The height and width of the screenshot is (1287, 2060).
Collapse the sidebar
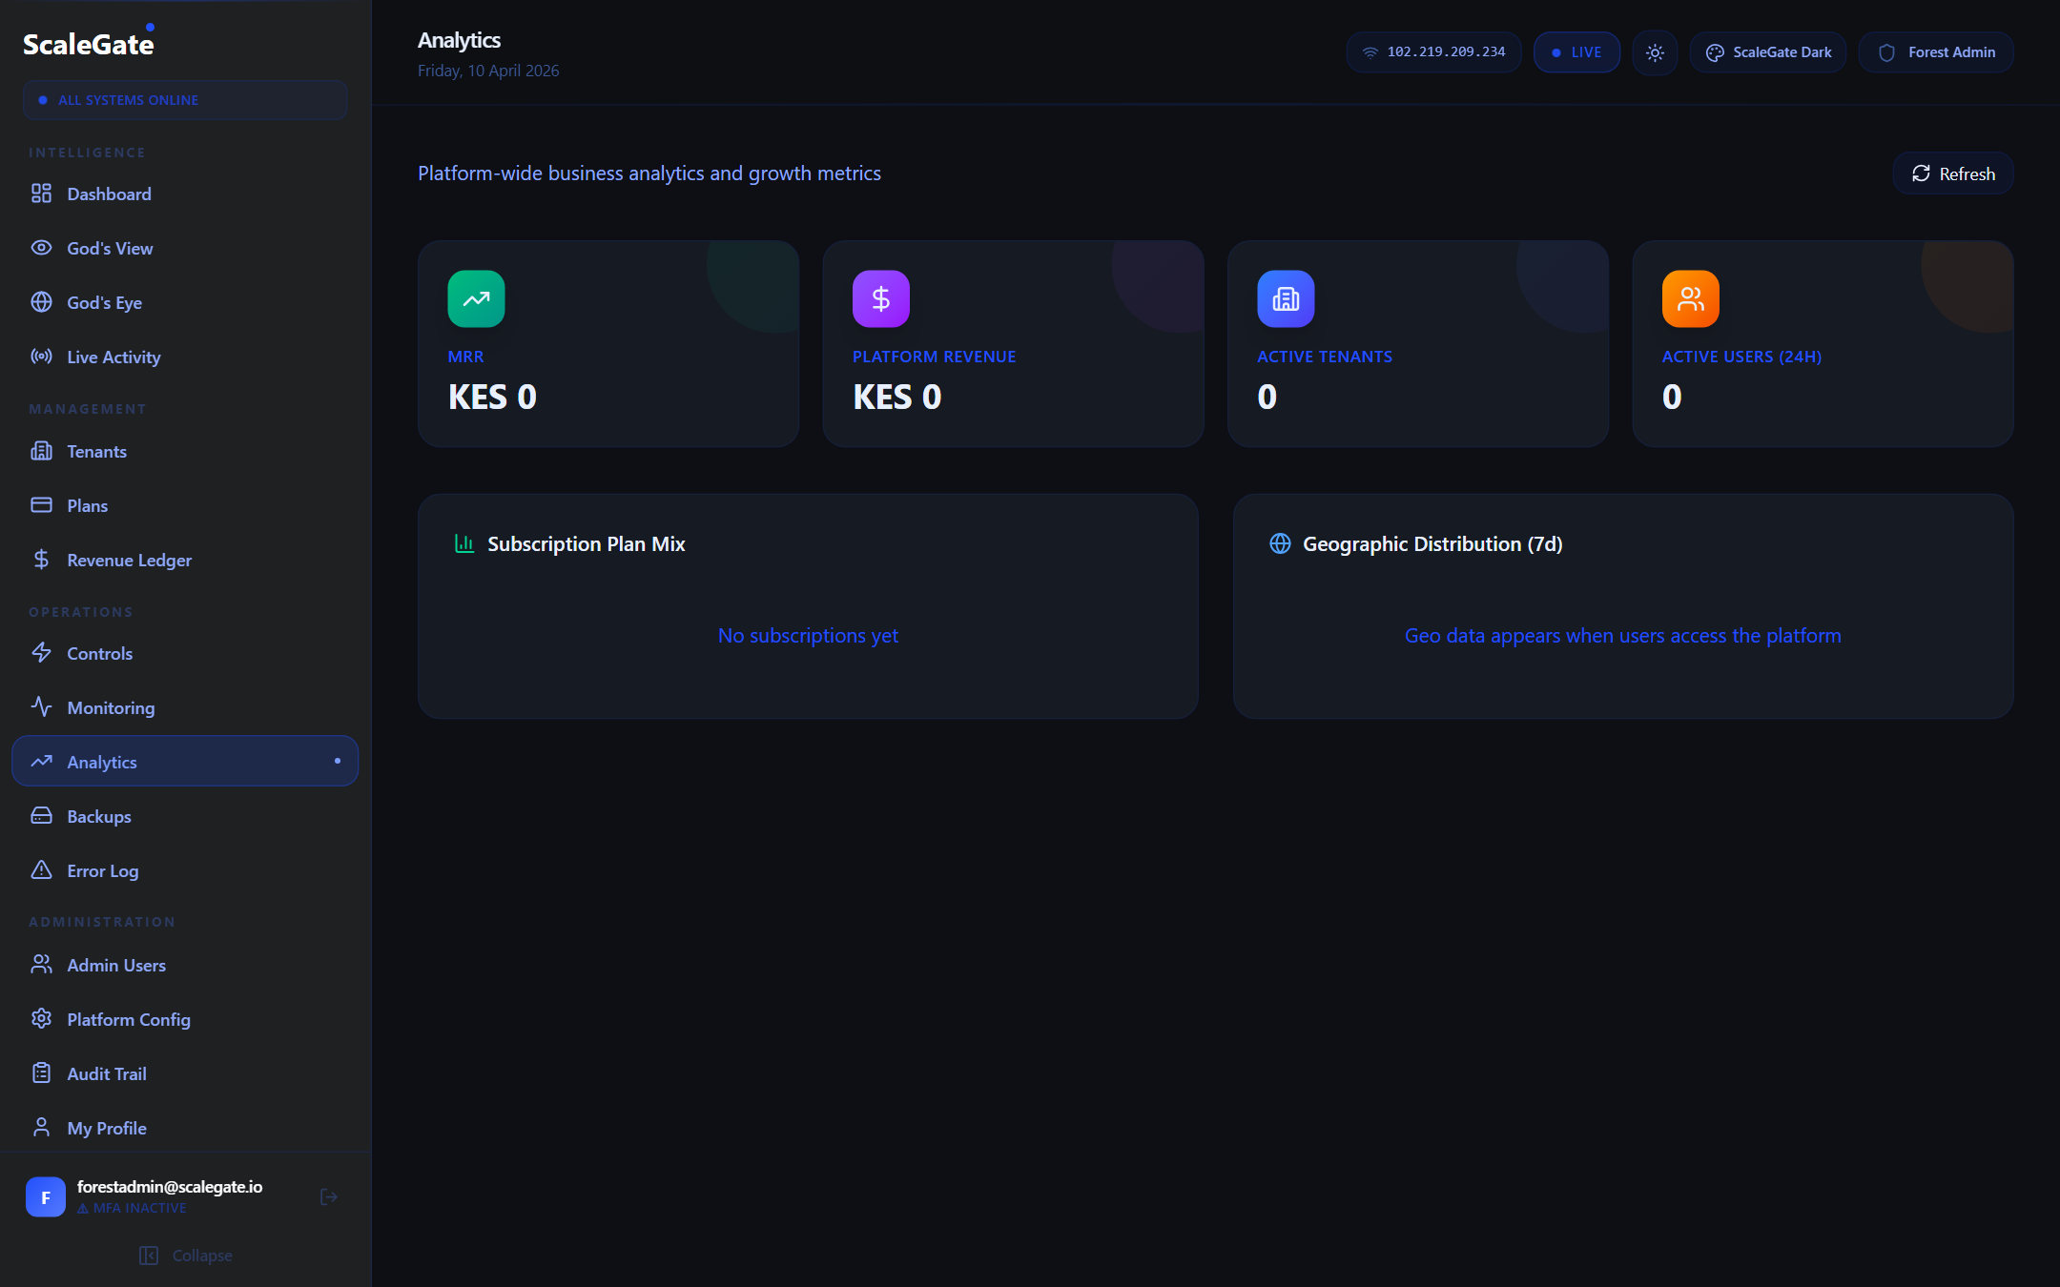tap(186, 1256)
